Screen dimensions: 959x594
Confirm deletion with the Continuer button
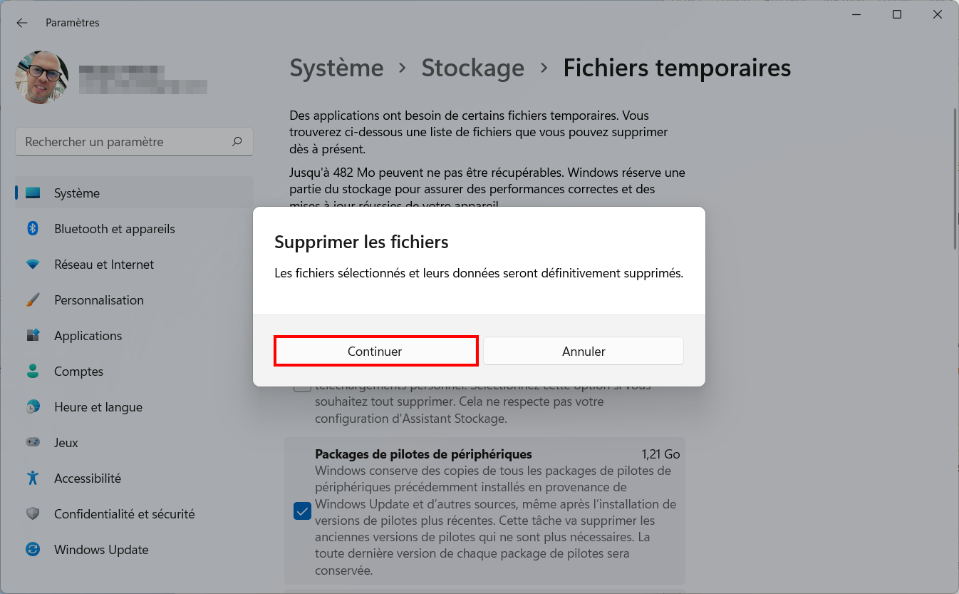pos(375,352)
